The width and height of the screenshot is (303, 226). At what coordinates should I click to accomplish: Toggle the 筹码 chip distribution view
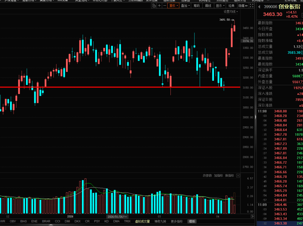tap(196, 6)
